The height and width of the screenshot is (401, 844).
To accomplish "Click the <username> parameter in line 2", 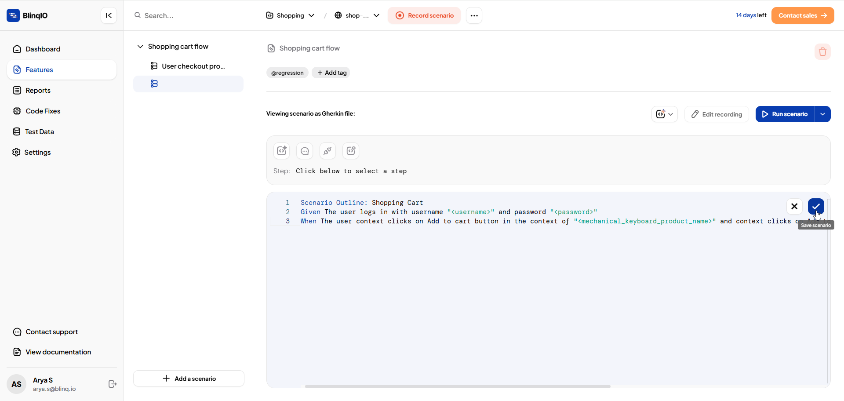I will (471, 212).
